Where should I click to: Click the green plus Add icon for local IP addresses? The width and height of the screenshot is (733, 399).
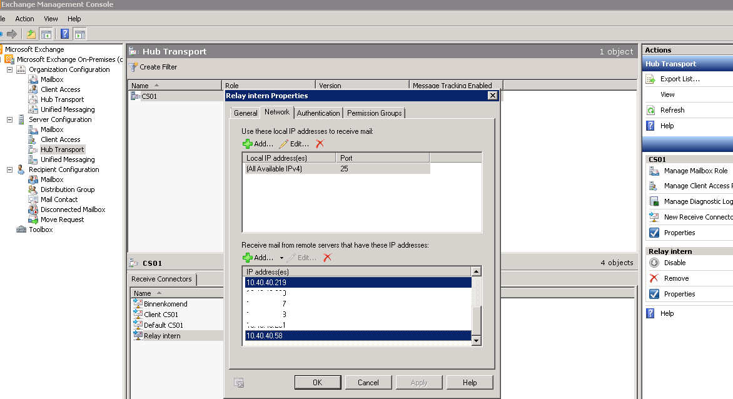coord(247,144)
